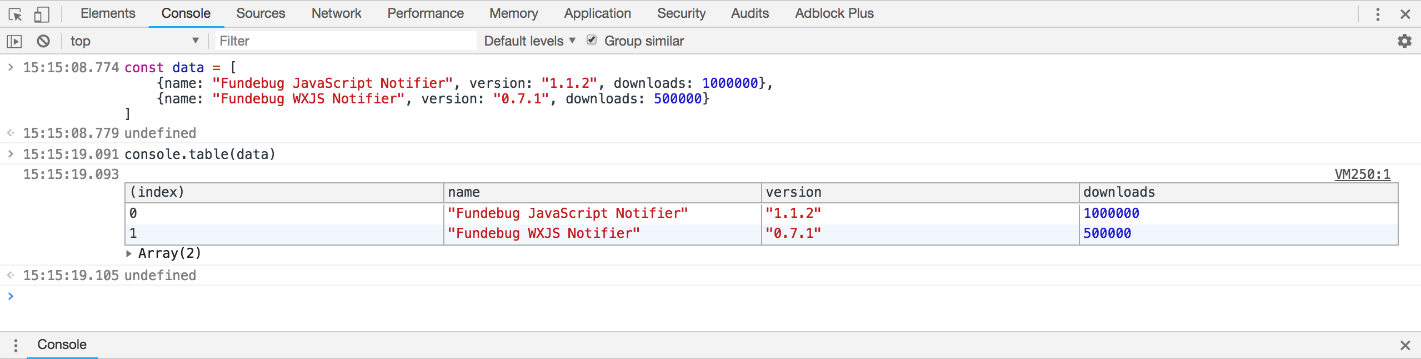Open the top execution context dropdown
This screenshot has width=1421, height=359.
(133, 41)
